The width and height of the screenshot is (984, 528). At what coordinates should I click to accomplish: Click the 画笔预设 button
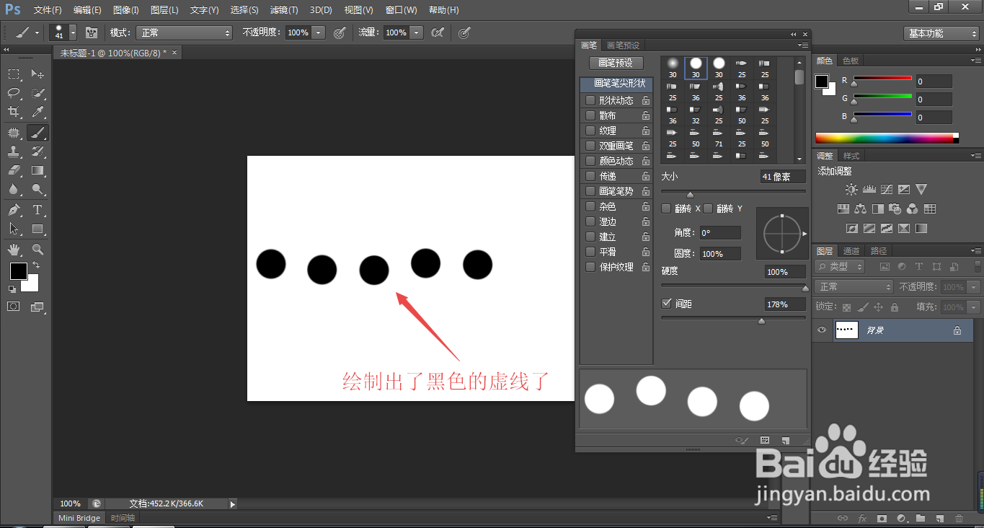[x=616, y=63]
